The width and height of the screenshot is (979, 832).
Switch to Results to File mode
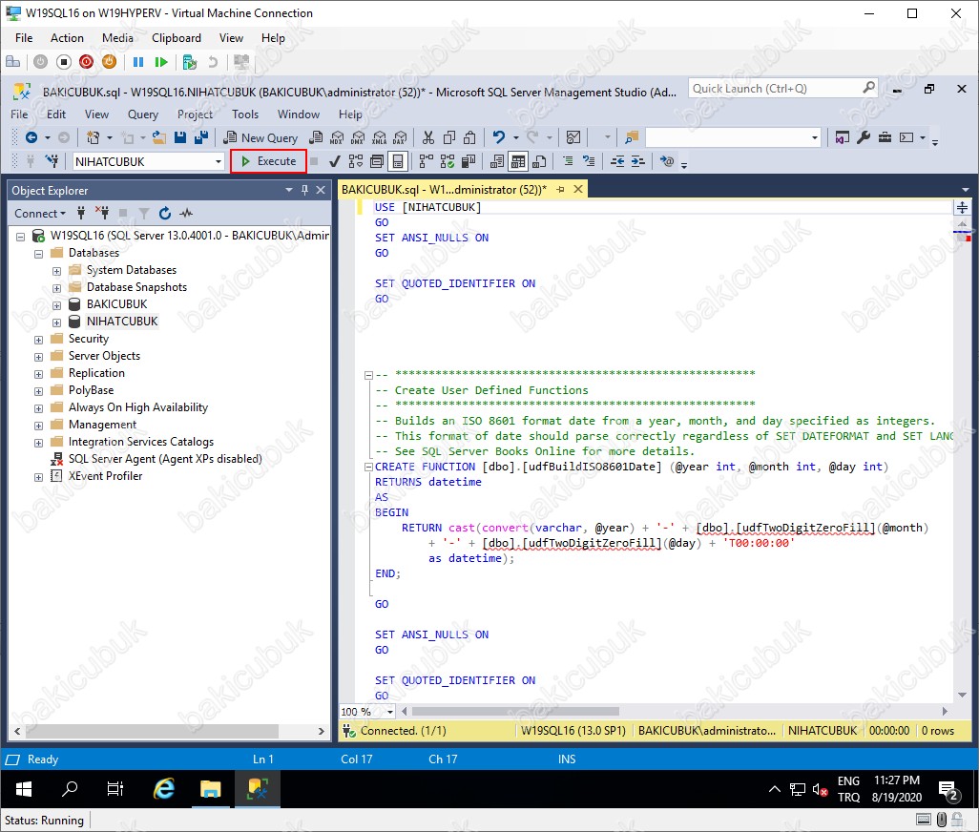click(539, 161)
